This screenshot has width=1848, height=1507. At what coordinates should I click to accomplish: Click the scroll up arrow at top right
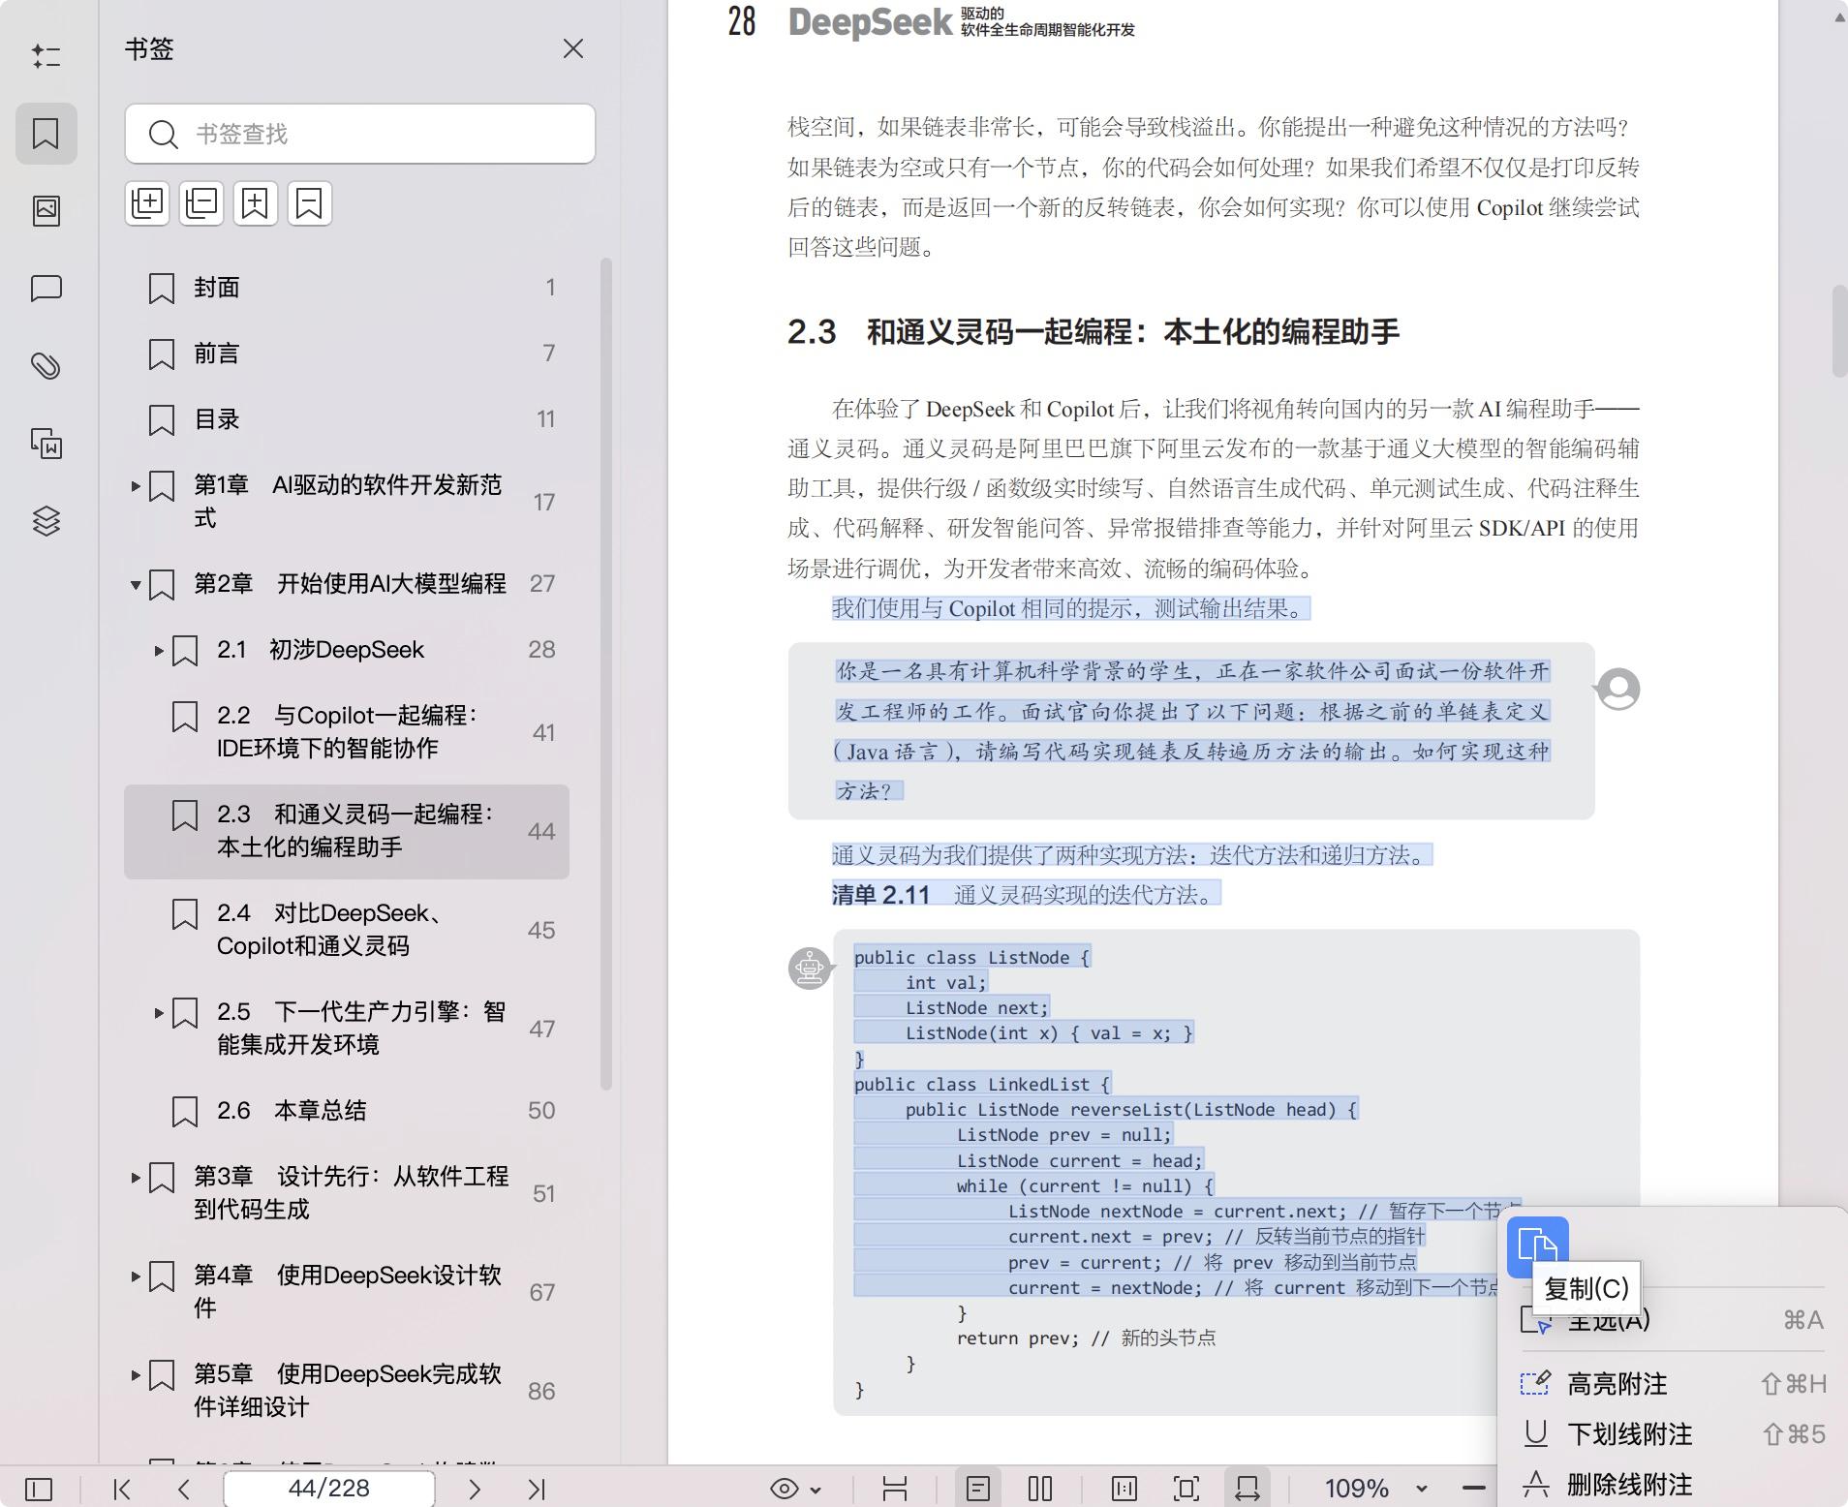(1838, 16)
